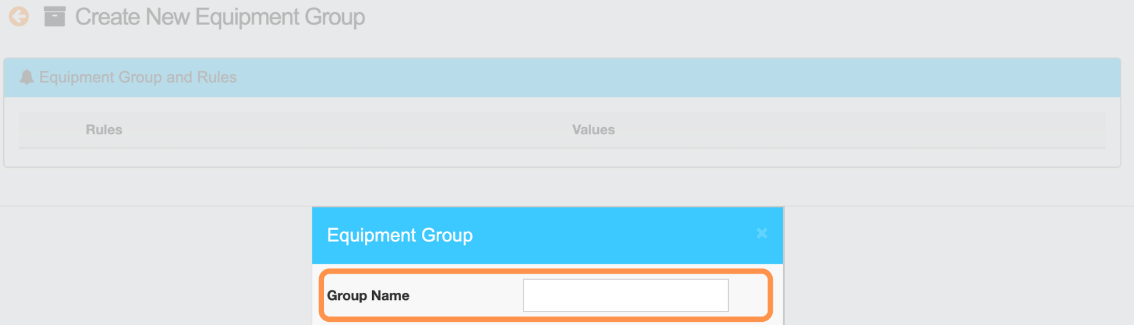
Task: Click the Equipment Group and Rules heading
Action: (138, 77)
